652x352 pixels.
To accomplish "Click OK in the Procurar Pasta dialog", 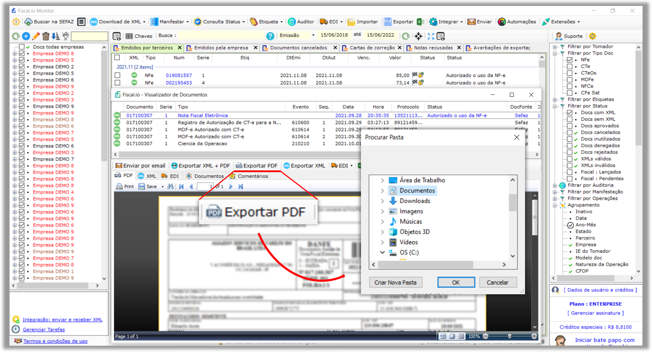I will tap(456, 282).
